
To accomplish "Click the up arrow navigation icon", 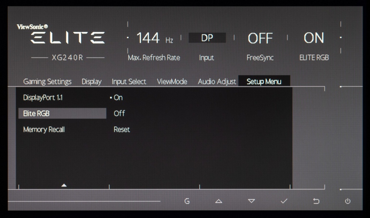I will (219, 201).
